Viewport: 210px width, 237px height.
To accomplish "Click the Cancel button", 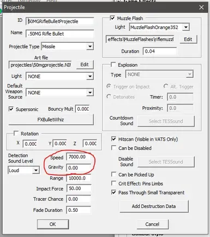I will (152, 224).
